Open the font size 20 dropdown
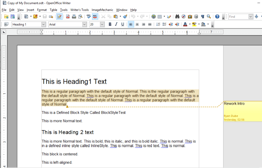The height and width of the screenshot is (168, 262). [x=103, y=24]
